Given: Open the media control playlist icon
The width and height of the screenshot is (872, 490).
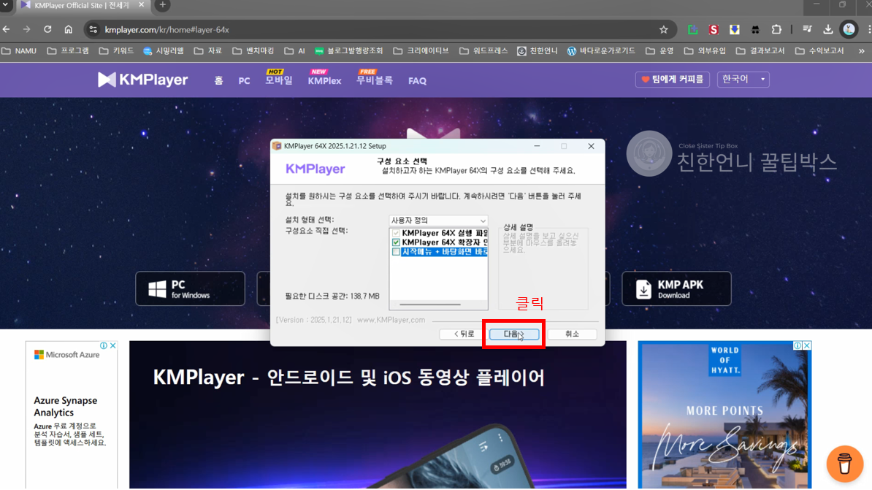Looking at the screenshot, I should click(x=808, y=29).
